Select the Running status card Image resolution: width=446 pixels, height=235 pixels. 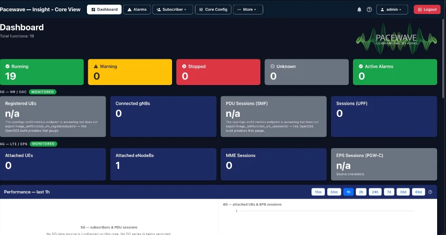[42, 72]
